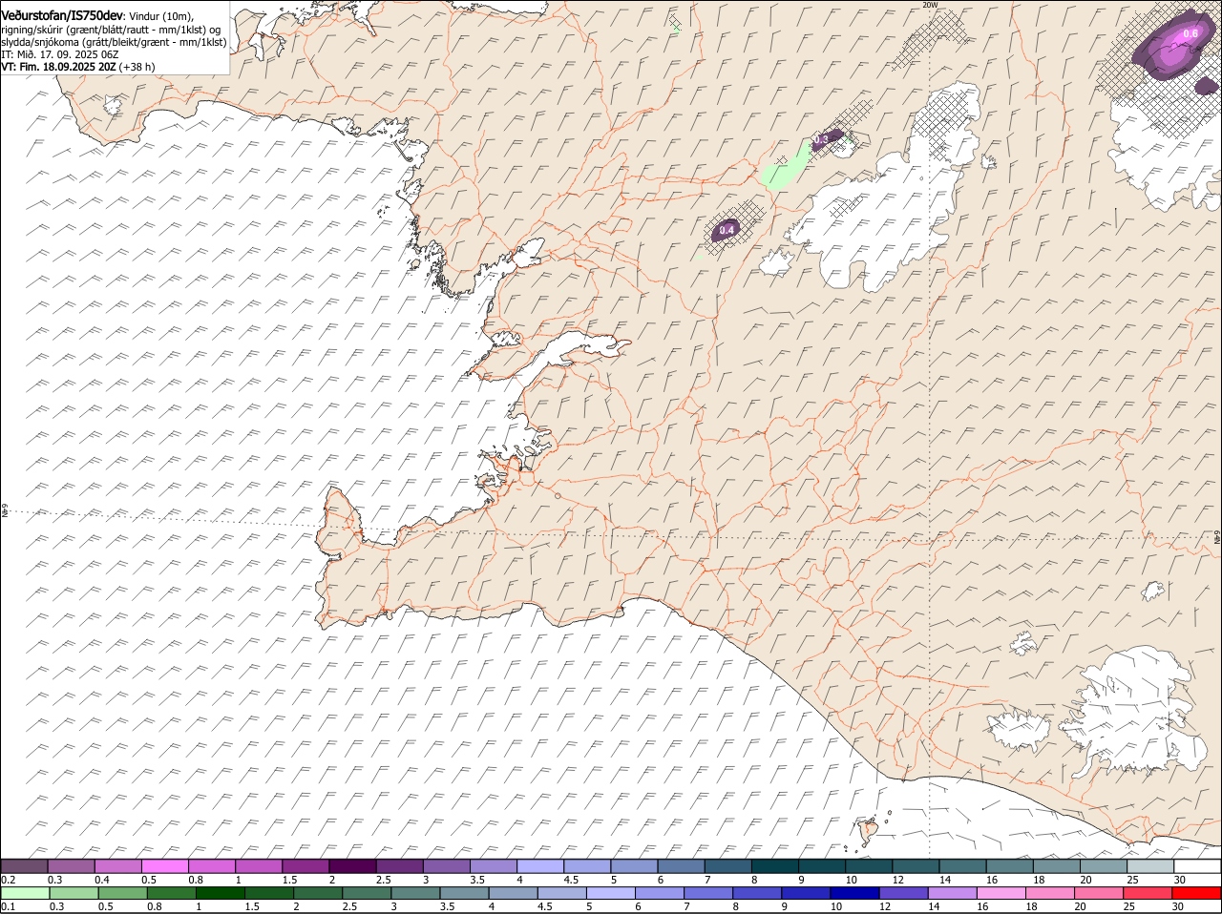Pick upper scale swatch between 6 and 7
1222x914 pixels.
[x=681, y=866]
